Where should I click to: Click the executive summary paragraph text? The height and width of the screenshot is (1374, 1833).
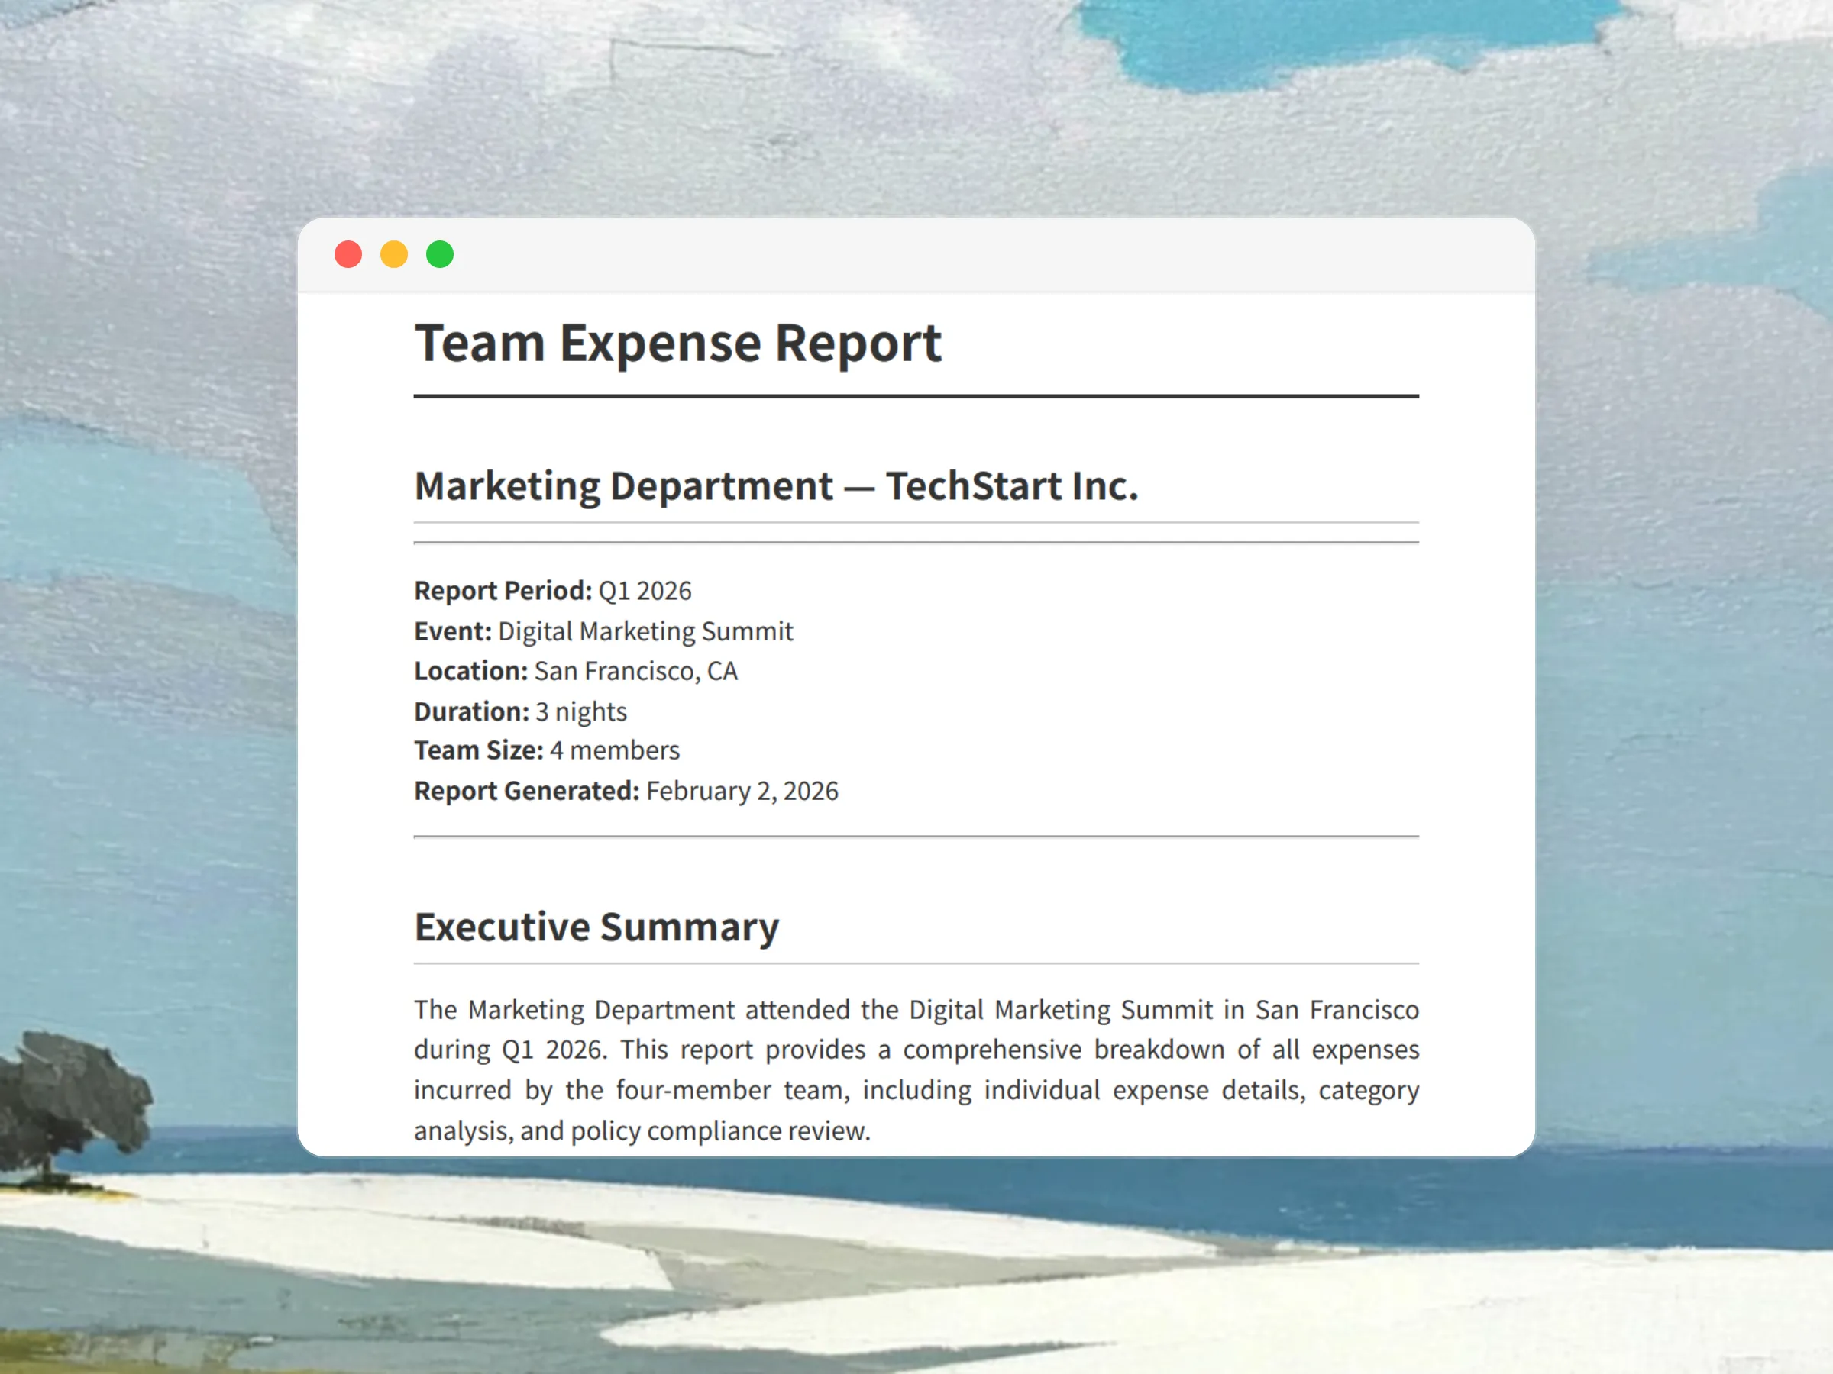[x=916, y=1070]
